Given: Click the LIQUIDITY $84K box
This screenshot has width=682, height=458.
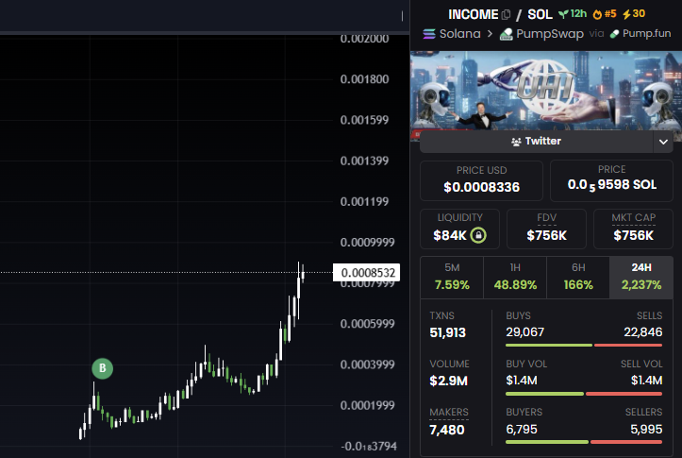Looking at the screenshot, I should [x=459, y=229].
